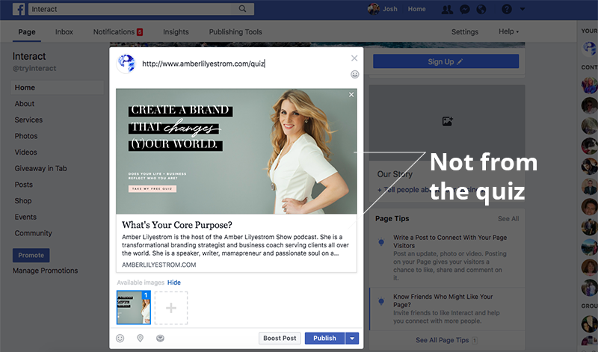Remove the link preview image
The image size is (598, 352).
pyautogui.click(x=351, y=95)
